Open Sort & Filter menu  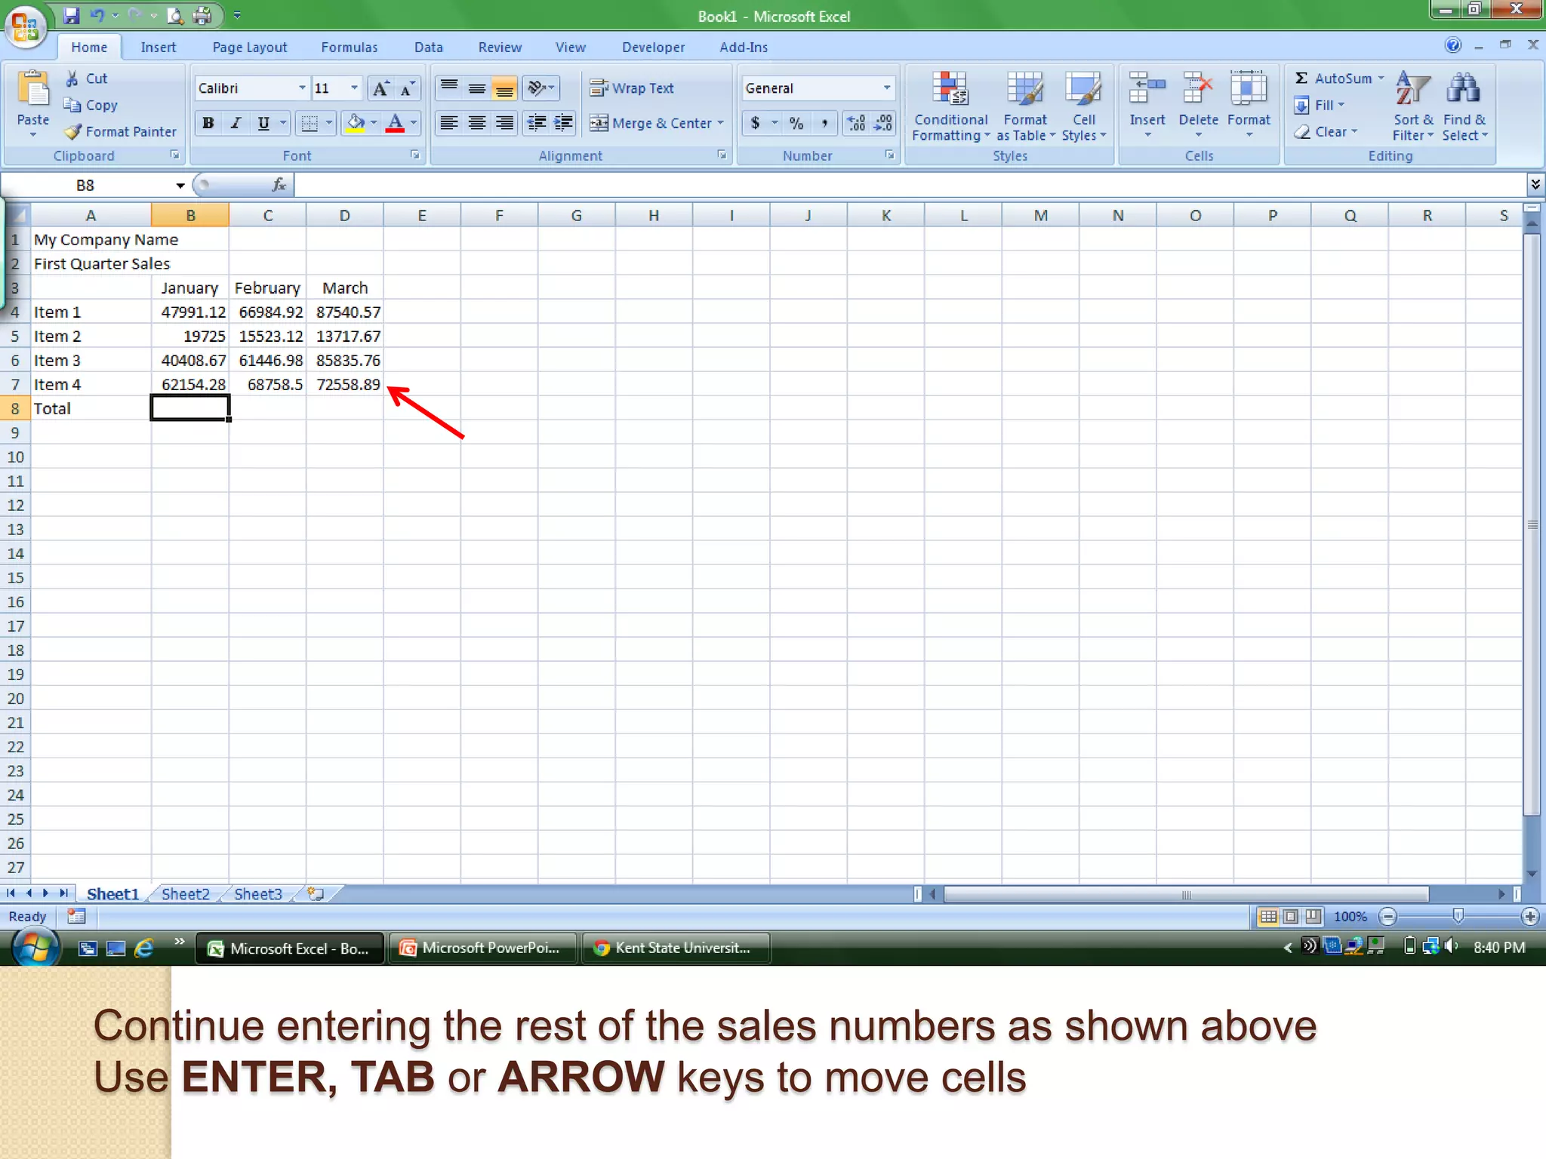coord(1413,106)
